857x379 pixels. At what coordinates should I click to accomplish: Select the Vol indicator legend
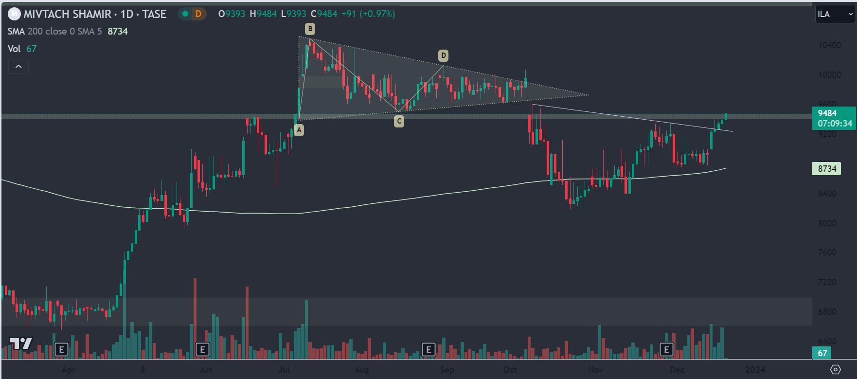click(15, 49)
